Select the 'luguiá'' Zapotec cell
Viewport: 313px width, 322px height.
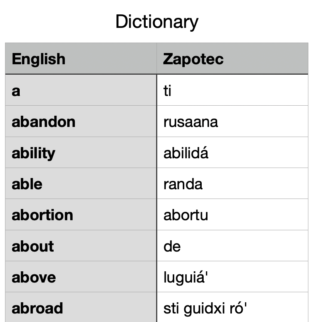coord(186,277)
